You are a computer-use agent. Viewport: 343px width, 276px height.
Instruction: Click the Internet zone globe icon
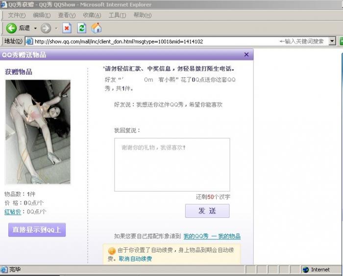coord(306,270)
